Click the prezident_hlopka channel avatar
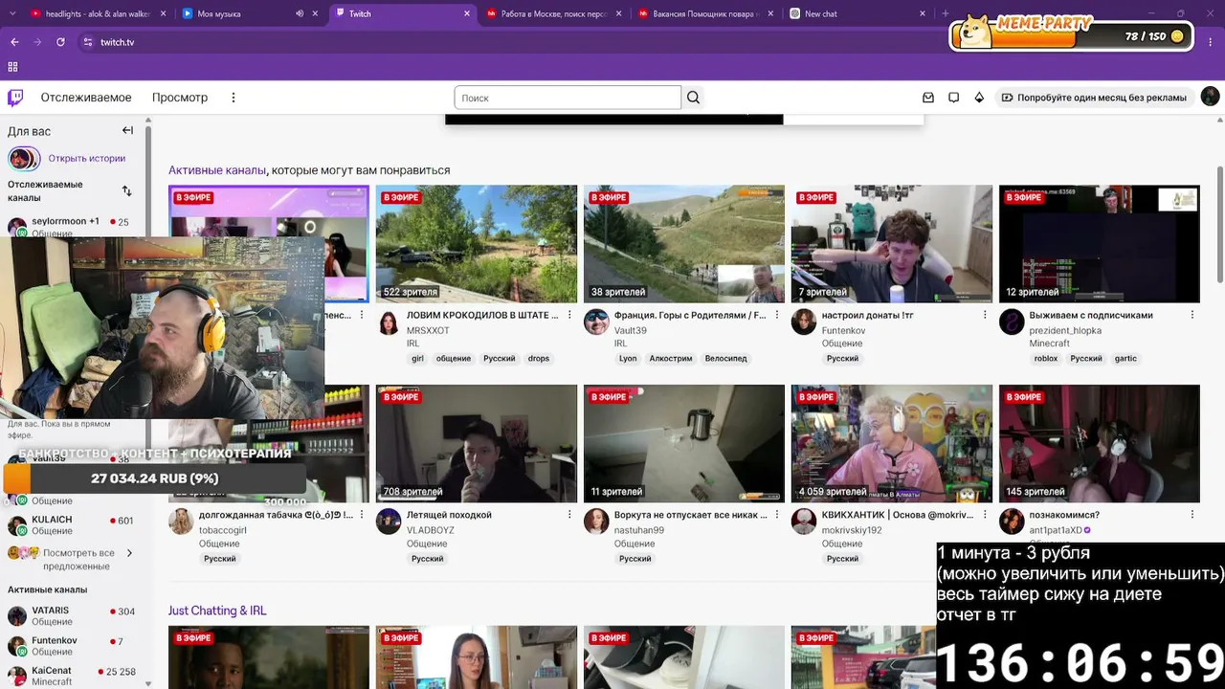Viewport: 1225px width, 689px height. coord(1012,322)
